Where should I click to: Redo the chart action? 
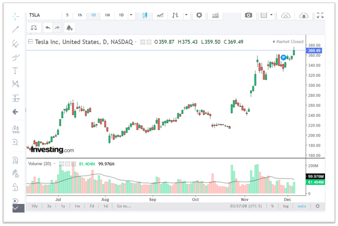[x=57, y=28]
